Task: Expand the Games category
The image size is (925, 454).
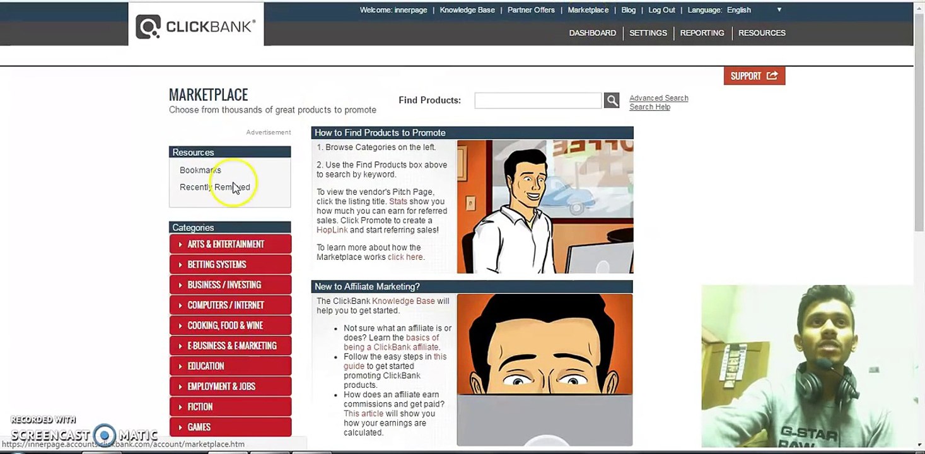Action: pyautogui.click(x=230, y=427)
